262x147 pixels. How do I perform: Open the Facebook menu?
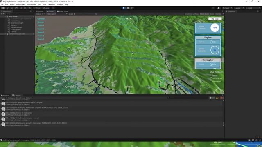51,4
